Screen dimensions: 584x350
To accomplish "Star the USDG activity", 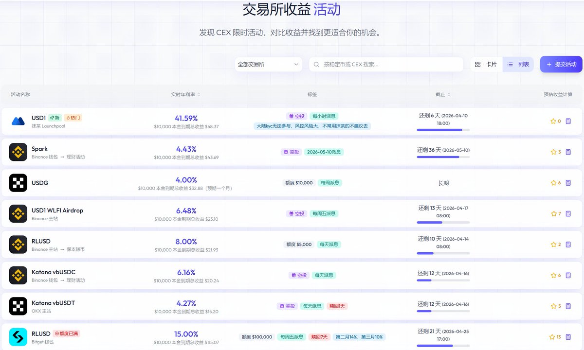I will (x=553, y=183).
